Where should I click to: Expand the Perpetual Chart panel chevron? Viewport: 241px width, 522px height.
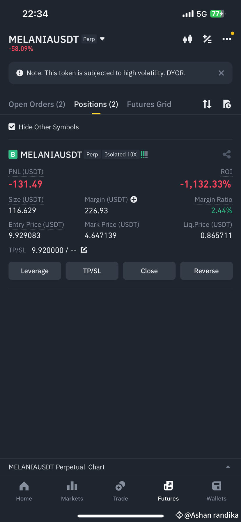point(228,466)
